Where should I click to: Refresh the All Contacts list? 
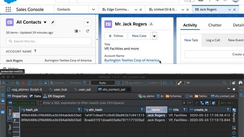coord(88,31)
